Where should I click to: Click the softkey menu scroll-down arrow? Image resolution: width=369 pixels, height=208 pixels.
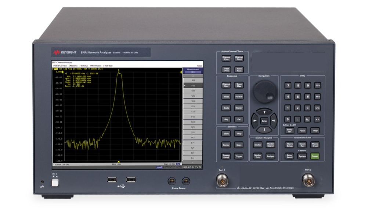pos(193,162)
